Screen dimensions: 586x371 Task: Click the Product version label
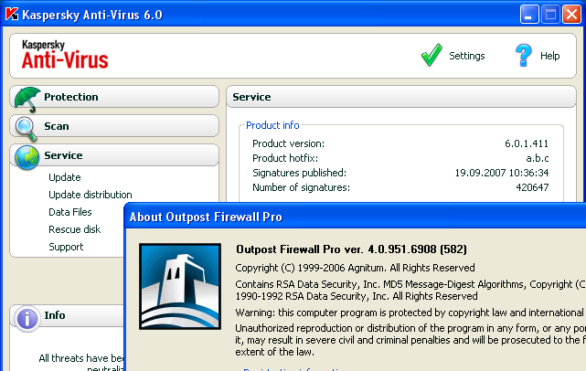pos(288,143)
